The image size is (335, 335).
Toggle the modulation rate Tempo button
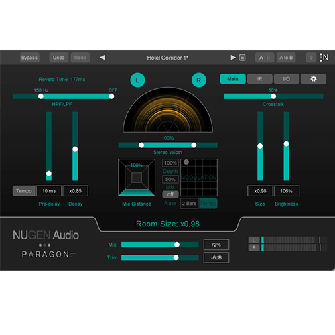pyautogui.click(x=208, y=204)
